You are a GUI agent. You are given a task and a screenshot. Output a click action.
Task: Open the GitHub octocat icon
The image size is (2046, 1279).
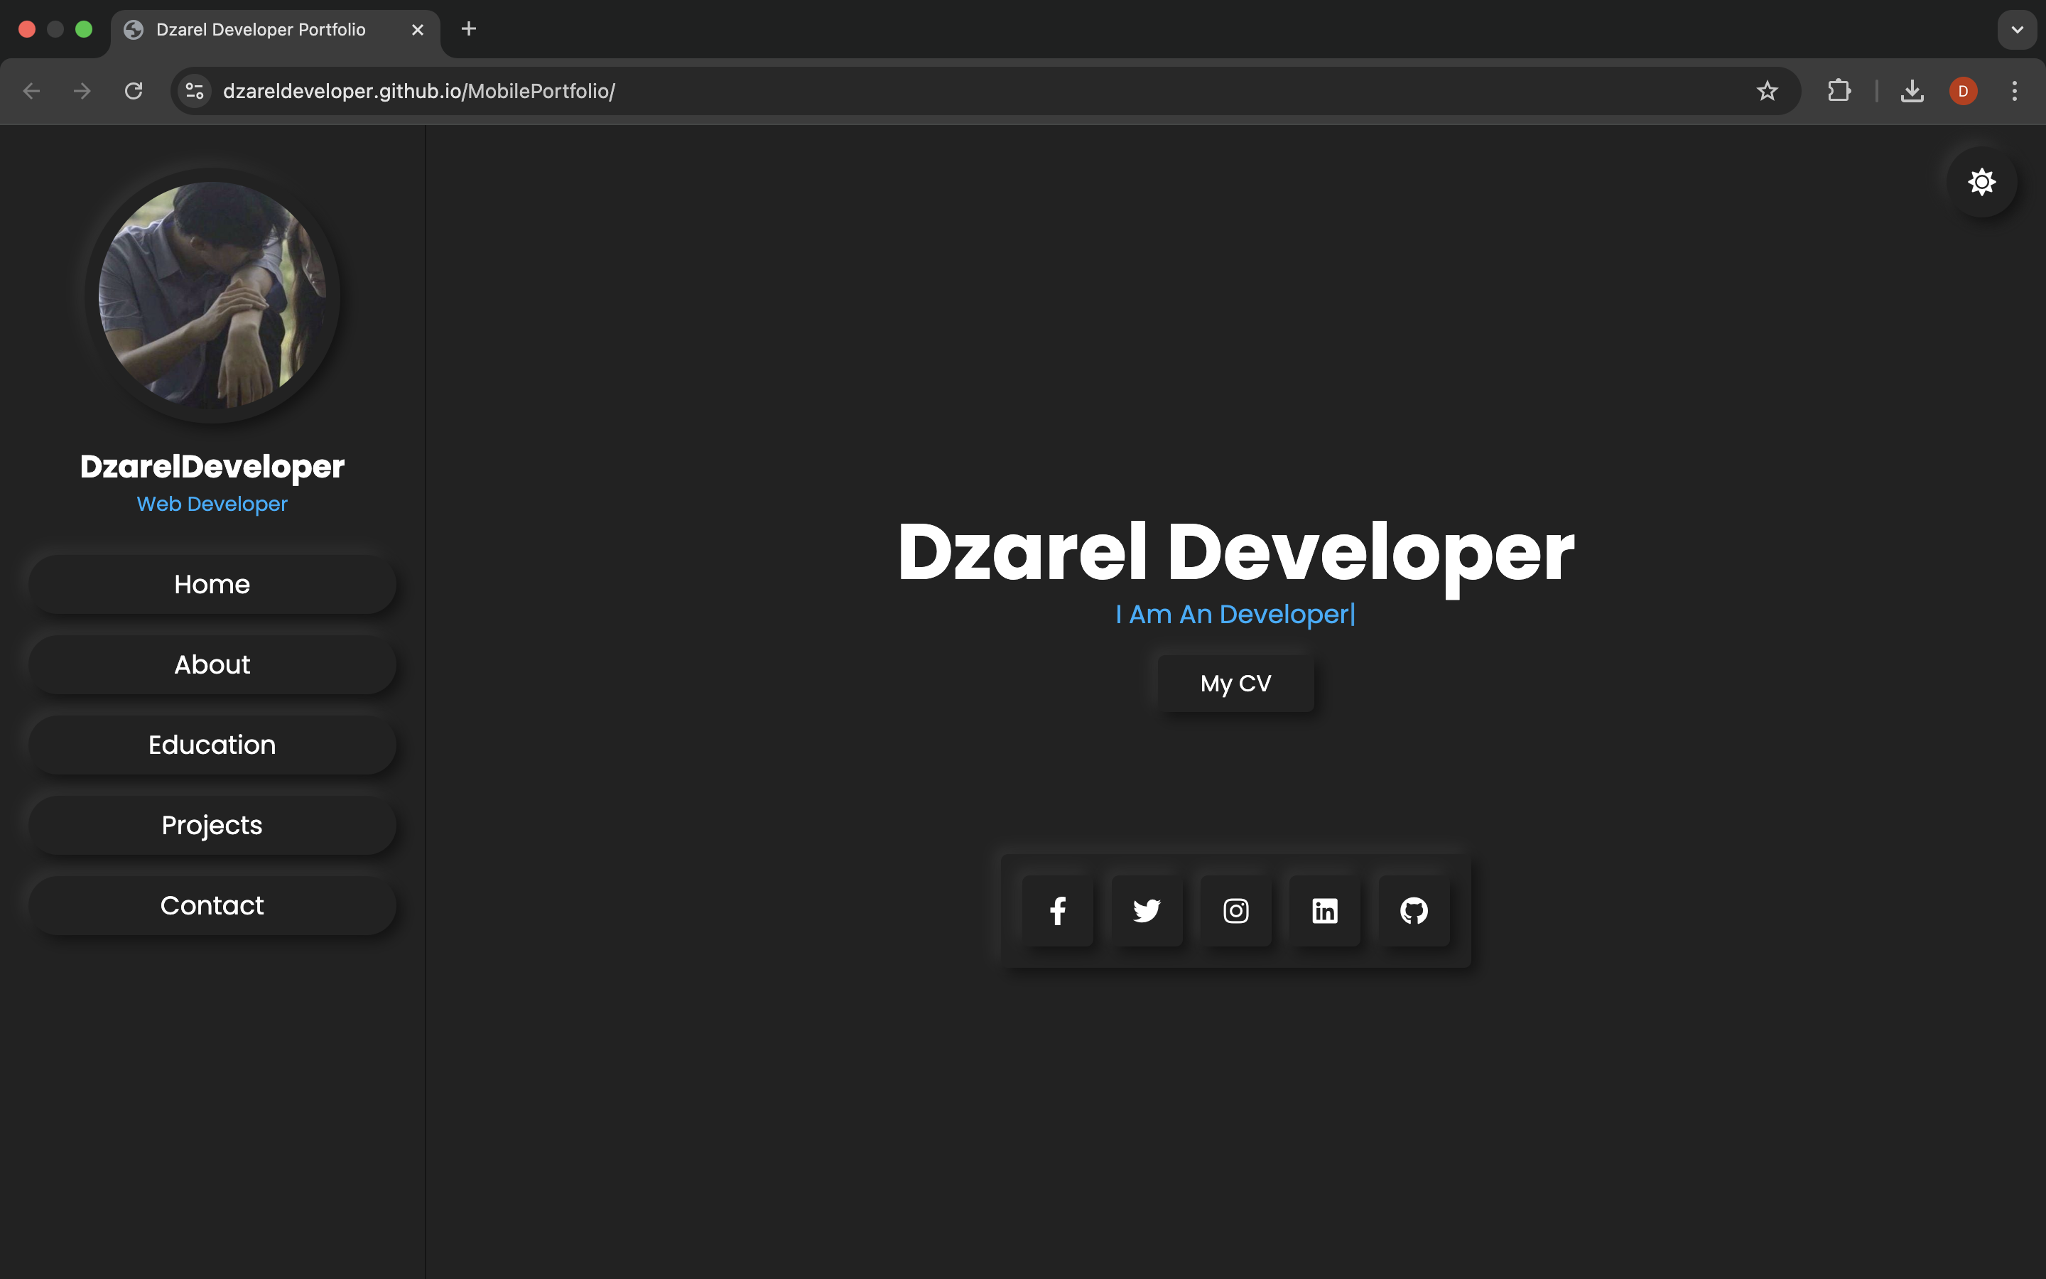pyautogui.click(x=1414, y=911)
